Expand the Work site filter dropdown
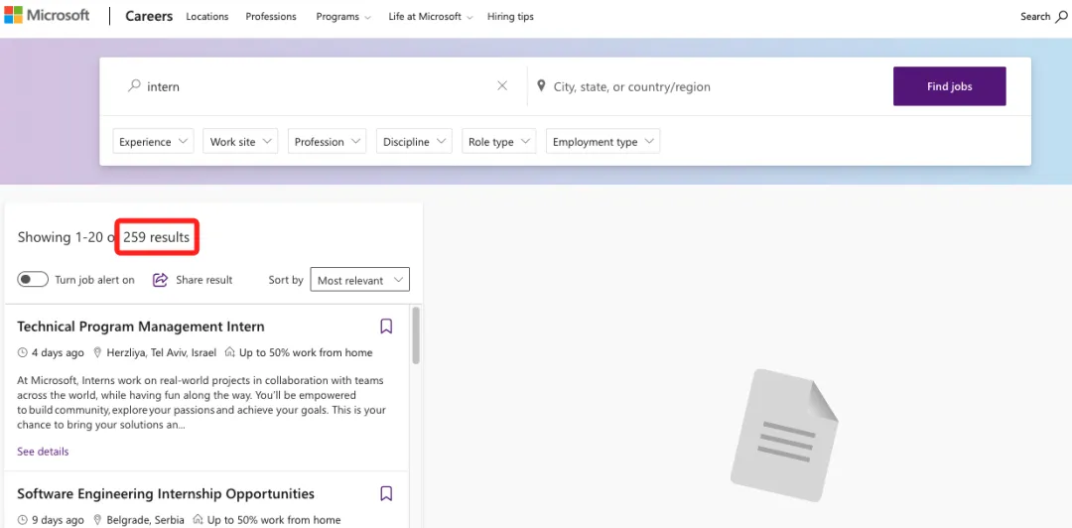The width and height of the screenshot is (1072, 528). 240,142
